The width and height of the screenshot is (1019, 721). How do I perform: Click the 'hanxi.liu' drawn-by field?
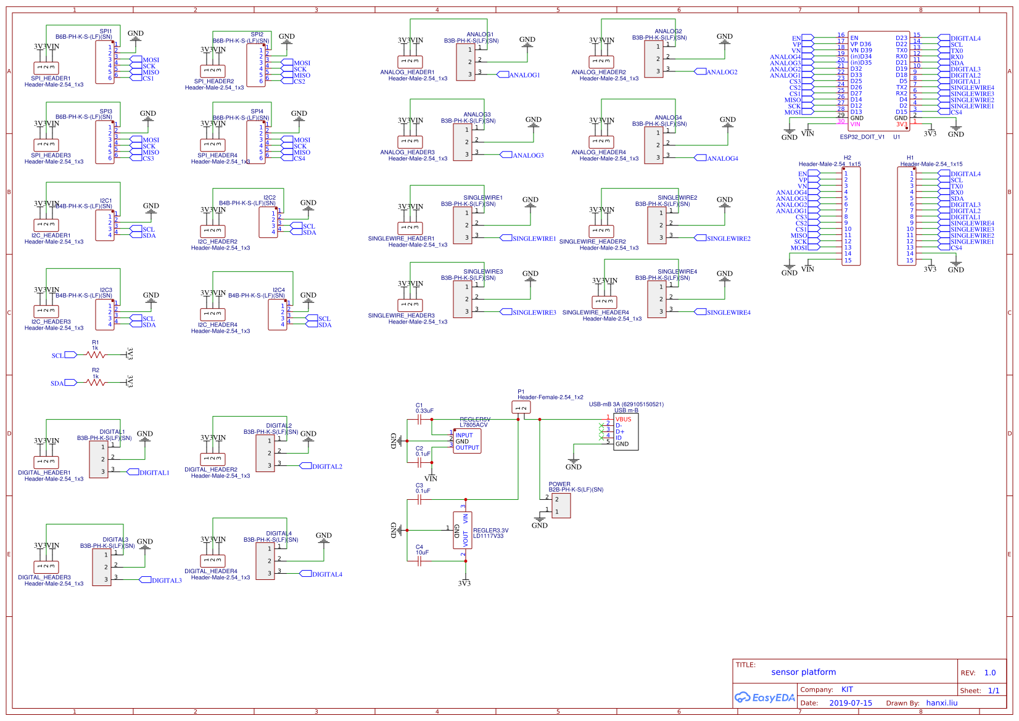[941, 703]
